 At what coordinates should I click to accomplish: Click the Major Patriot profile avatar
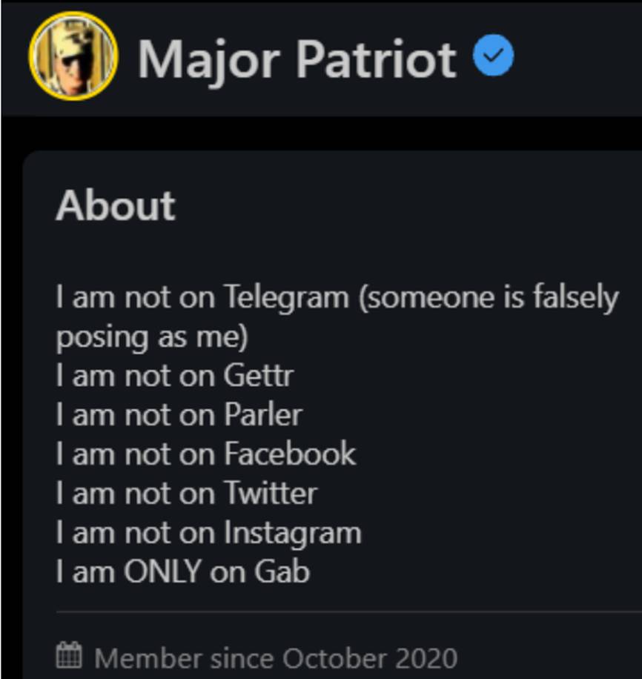[73, 56]
